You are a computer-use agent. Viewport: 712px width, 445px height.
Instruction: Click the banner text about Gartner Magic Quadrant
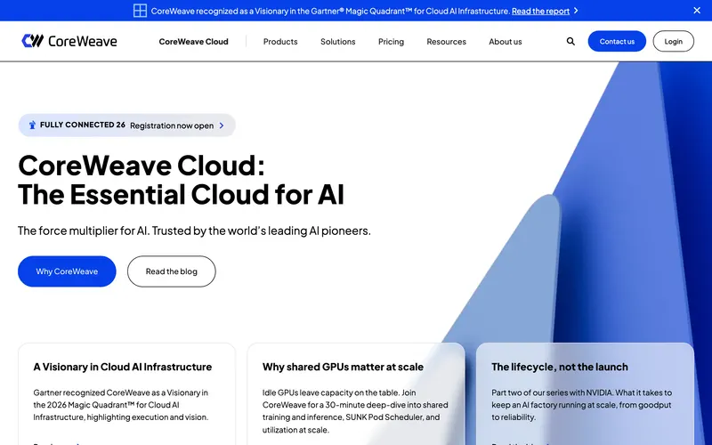coord(330,11)
